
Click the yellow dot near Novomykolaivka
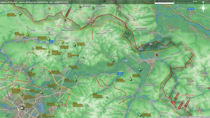(49, 8)
